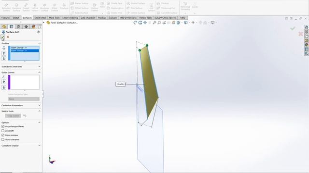Open the Sketch tab
This screenshot has width=309, height=173.
tap(16, 18)
